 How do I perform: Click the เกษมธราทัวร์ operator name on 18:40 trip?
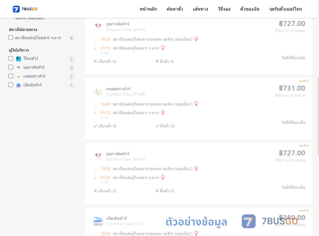[x=118, y=89]
